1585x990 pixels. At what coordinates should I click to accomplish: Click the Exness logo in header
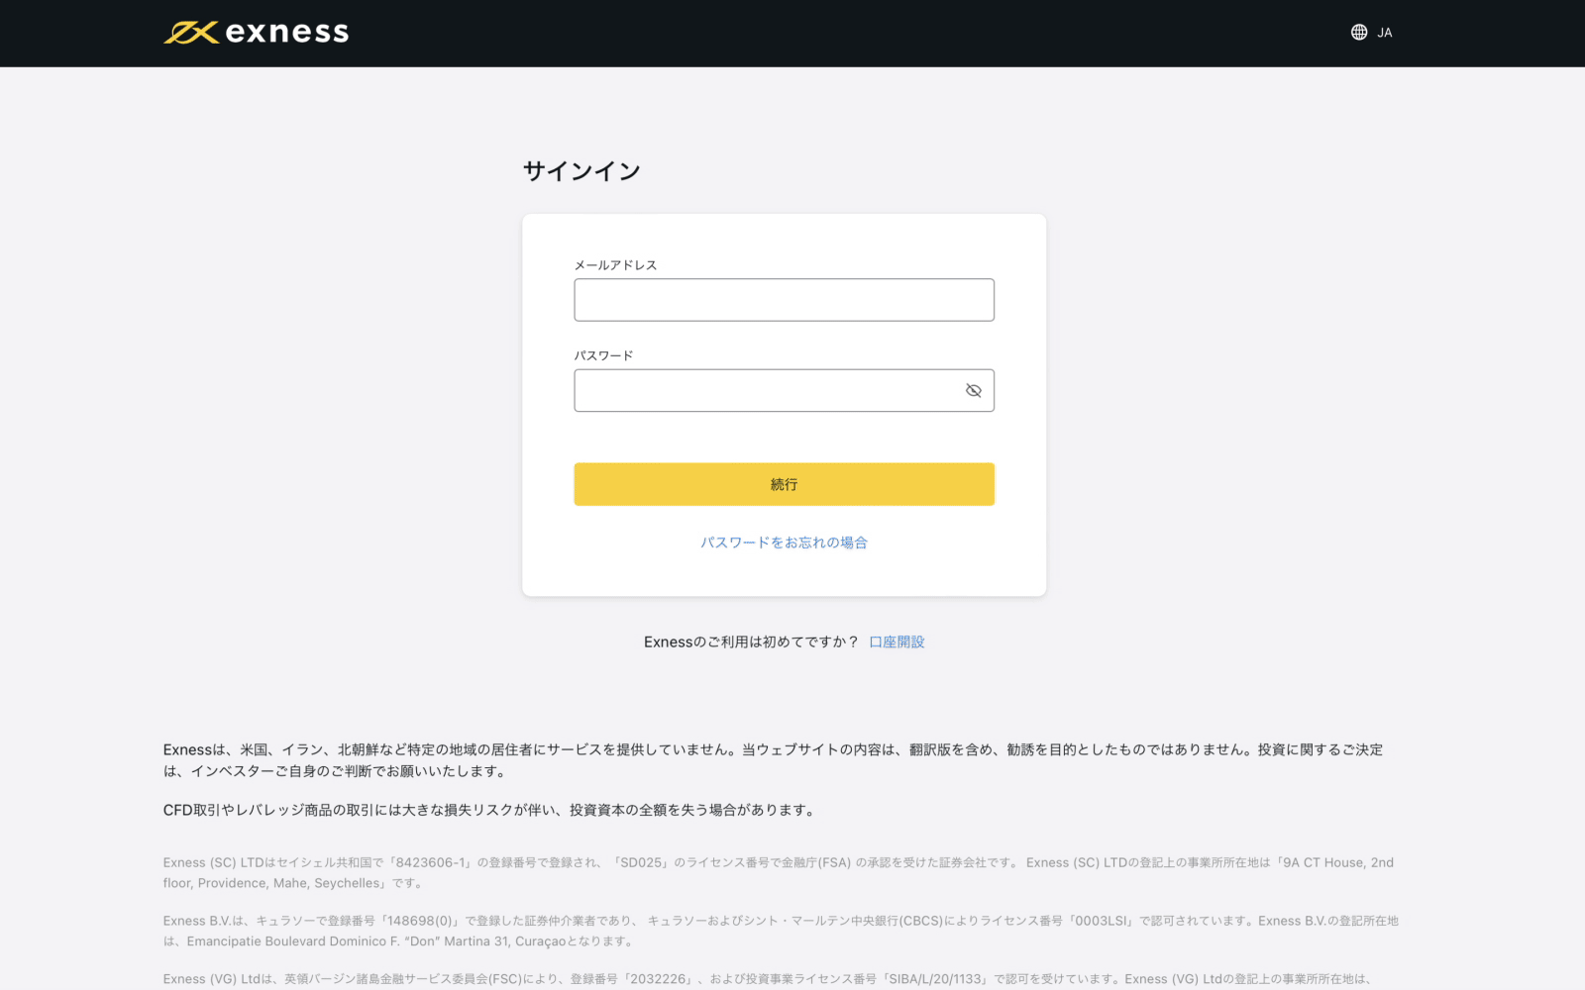[x=256, y=33]
